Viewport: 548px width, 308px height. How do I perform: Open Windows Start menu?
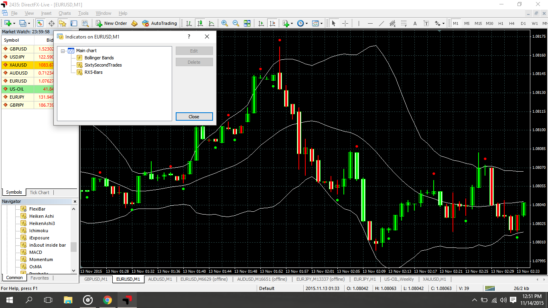(x=10, y=300)
